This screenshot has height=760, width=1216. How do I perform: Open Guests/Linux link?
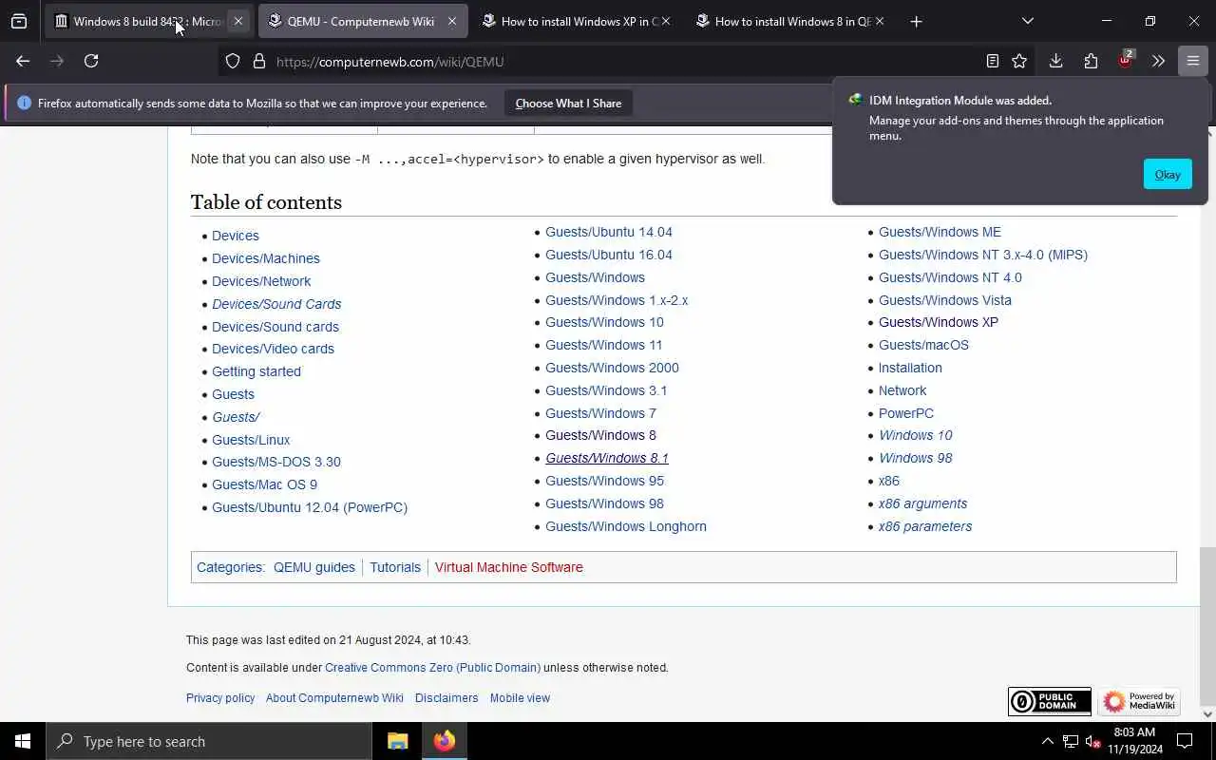(251, 440)
